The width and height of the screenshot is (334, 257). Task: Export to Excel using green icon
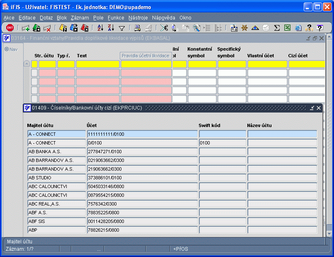(x=287, y=28)
